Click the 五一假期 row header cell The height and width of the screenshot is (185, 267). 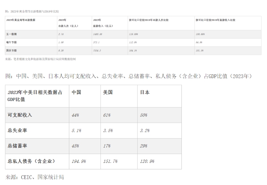point(12,34)
